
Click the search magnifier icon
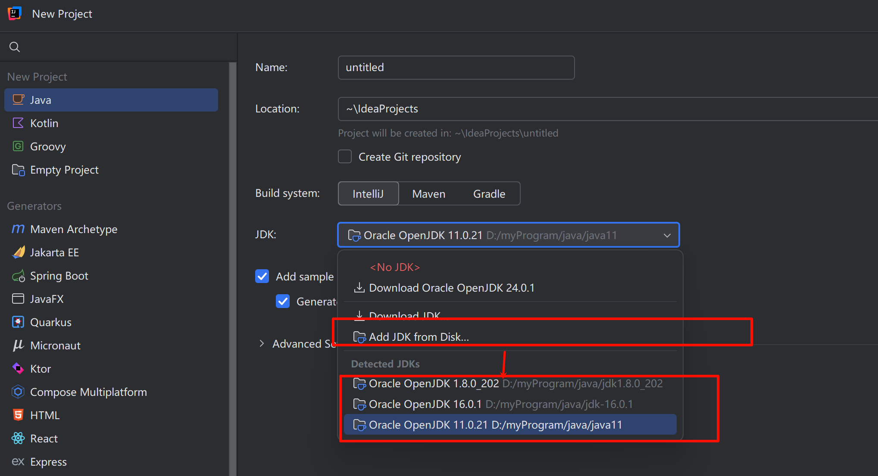(x=15, y=47)
